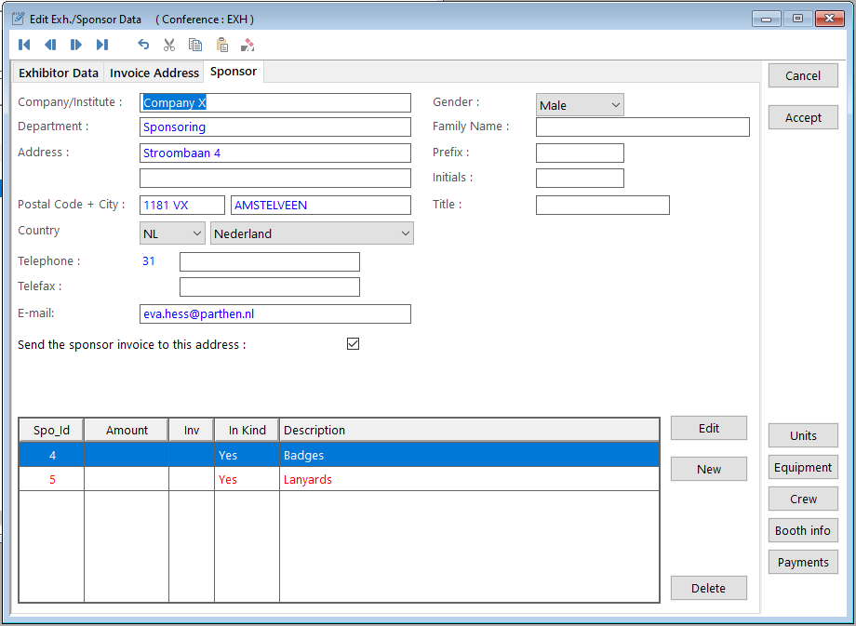Open the Invoice Address tab
Screen dimensions: 856x626
(154, 73)
